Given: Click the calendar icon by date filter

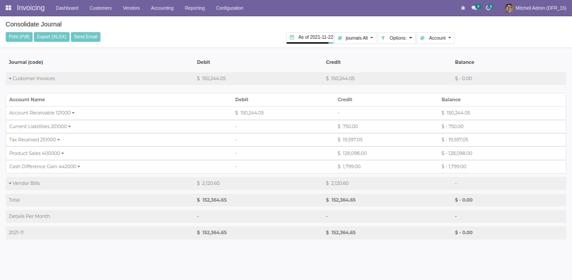Looking at the screenshot, I should 292,37.
